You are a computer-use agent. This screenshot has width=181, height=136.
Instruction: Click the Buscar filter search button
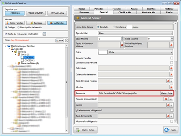coord(60,41)
